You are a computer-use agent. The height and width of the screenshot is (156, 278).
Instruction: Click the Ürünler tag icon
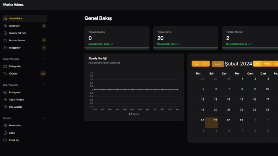(x=5, y=73)
